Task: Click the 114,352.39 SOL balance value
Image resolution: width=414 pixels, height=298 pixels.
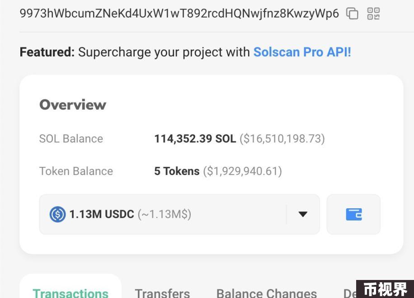Action: [x=195, y=138]
